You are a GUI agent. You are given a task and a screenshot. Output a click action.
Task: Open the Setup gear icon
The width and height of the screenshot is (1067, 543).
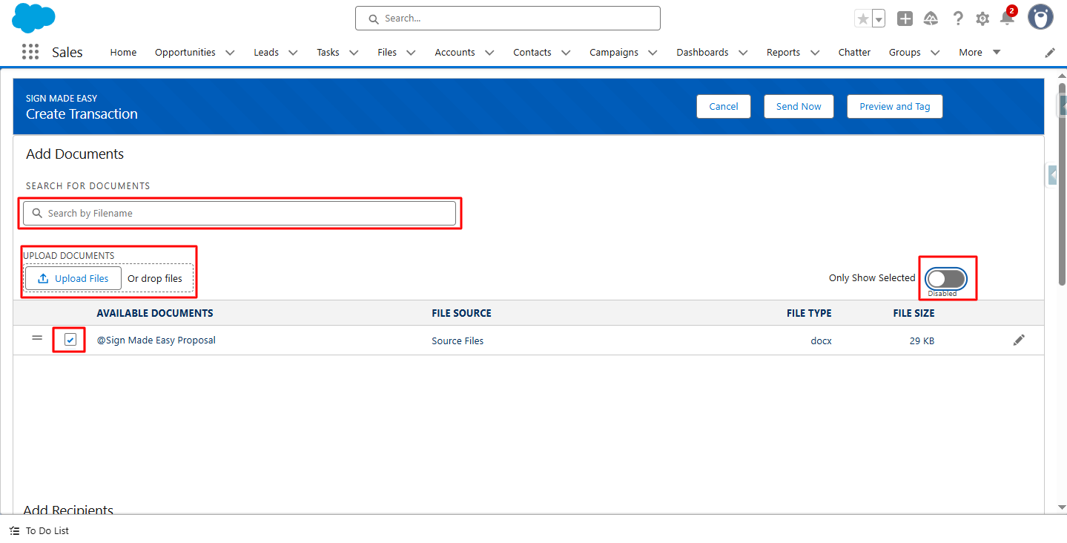click(982, 19)
